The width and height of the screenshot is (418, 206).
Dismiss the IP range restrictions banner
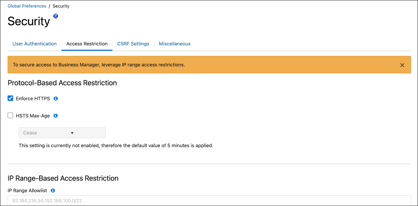pyautogui.click(x=402, y=65)
